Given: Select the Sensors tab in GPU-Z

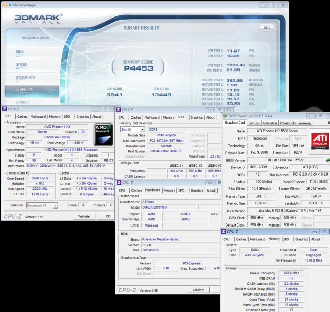Looking at the screenshot, I should 254,123.
